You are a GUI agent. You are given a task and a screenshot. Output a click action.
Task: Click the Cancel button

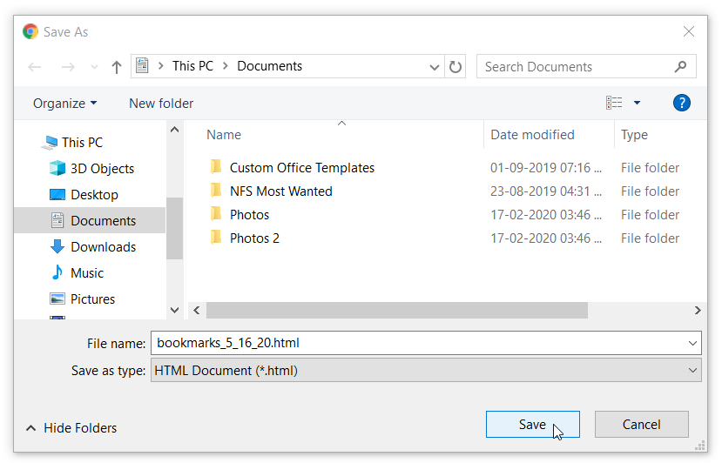pos(641,425)
